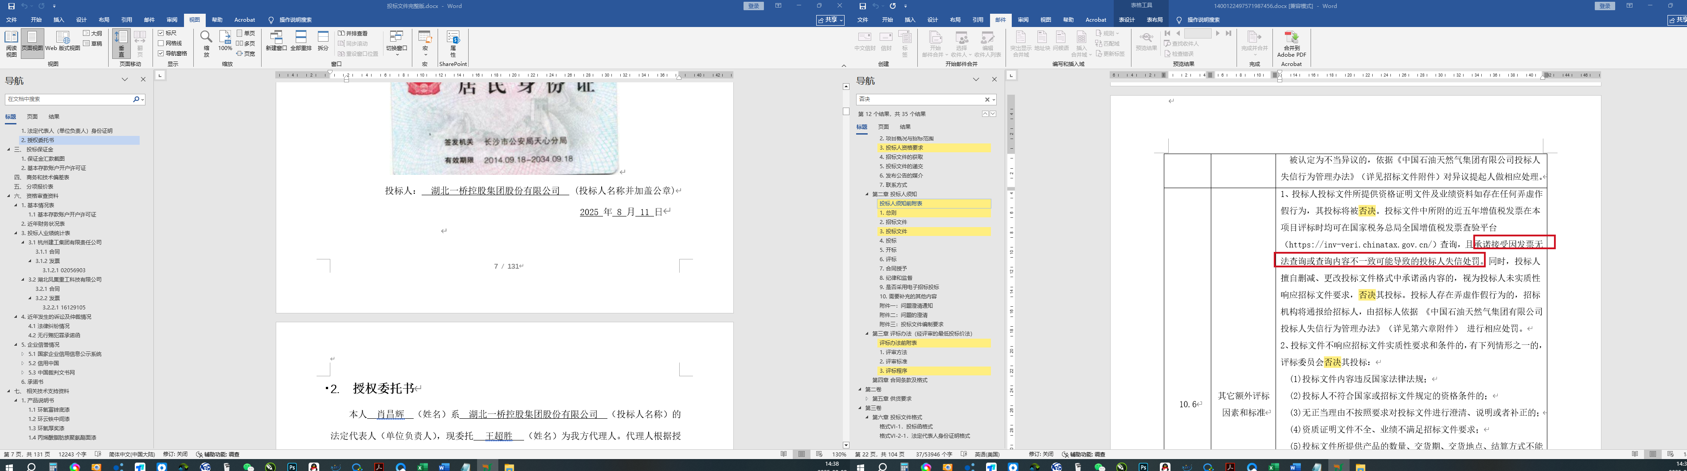The image size is (1687, 471).
Task: Open the 切换窗口 switch windows dropdown
Action: [396, 42]
